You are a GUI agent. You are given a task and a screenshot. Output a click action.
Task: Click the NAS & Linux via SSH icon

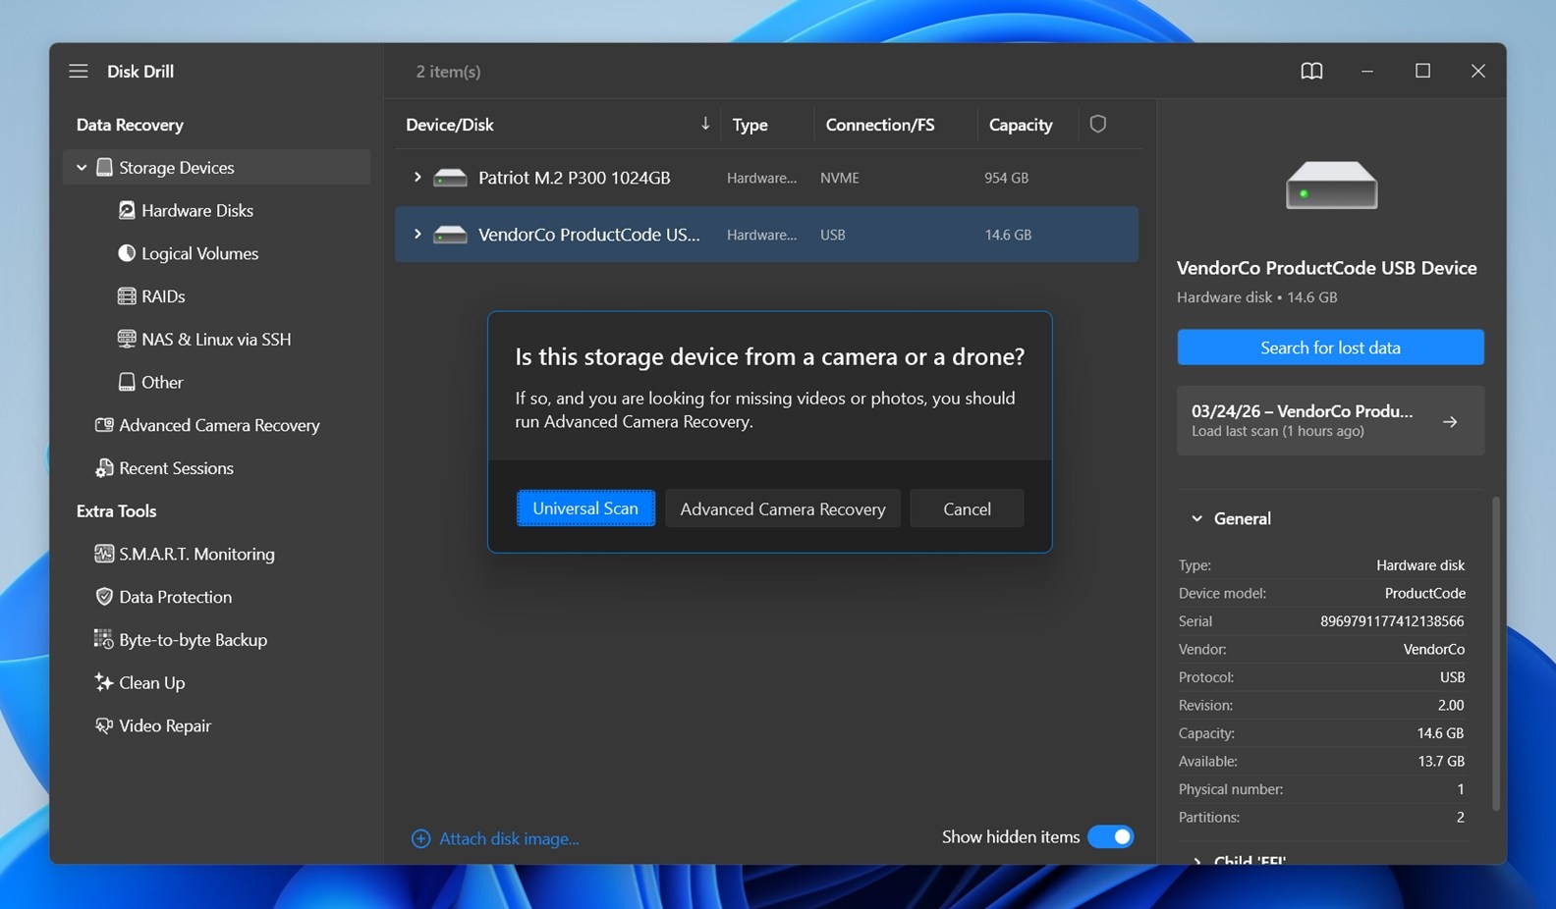[x=127, y=339]
